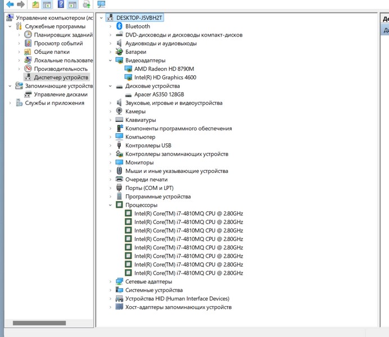389x337 pixels.
Task: Click the Up one level folder icon
Action: point(35,4)
